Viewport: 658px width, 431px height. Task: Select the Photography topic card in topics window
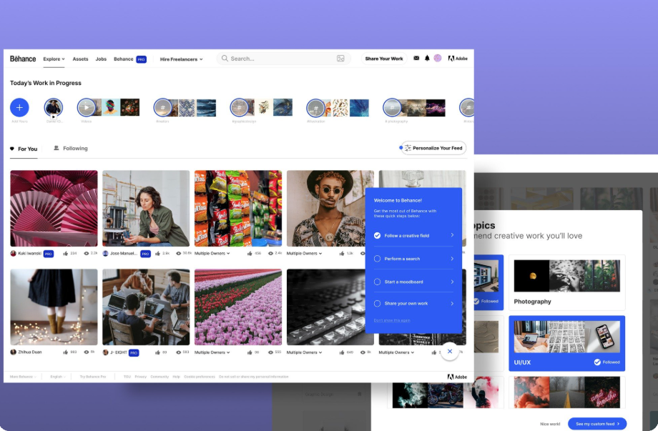click(x=567, y=282)
